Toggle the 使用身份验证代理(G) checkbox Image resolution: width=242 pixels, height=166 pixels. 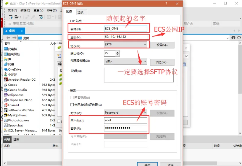click(x=72, y=105)
